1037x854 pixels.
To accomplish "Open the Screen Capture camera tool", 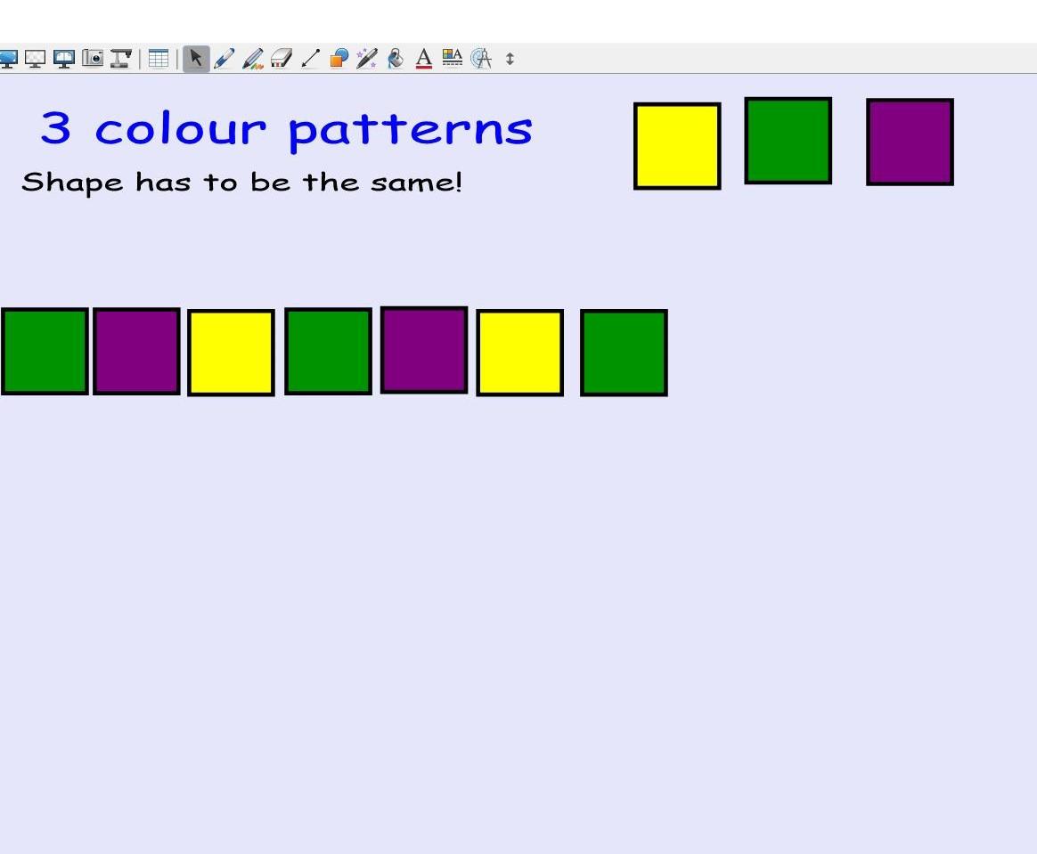I will click(x=93, y=59).
